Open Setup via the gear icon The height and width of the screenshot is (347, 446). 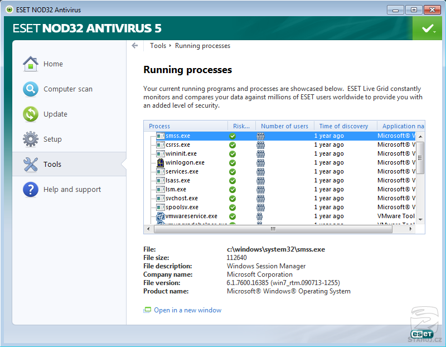30,139
